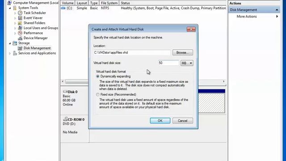
Task: Click the Task Scheduler clock icon
Action: (20, 13)
